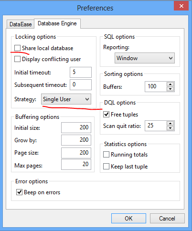Expand the Reporting Window dropdown
192x231 pixels.
click(145, 58)
